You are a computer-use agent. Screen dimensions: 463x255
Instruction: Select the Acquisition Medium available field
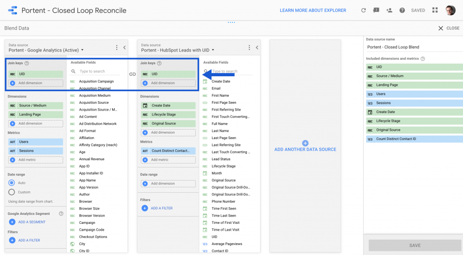pos(95,96)
